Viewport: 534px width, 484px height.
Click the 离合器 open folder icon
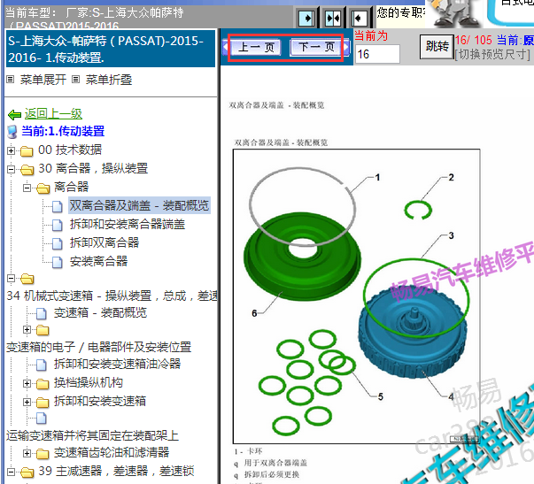tap(43, 188)
